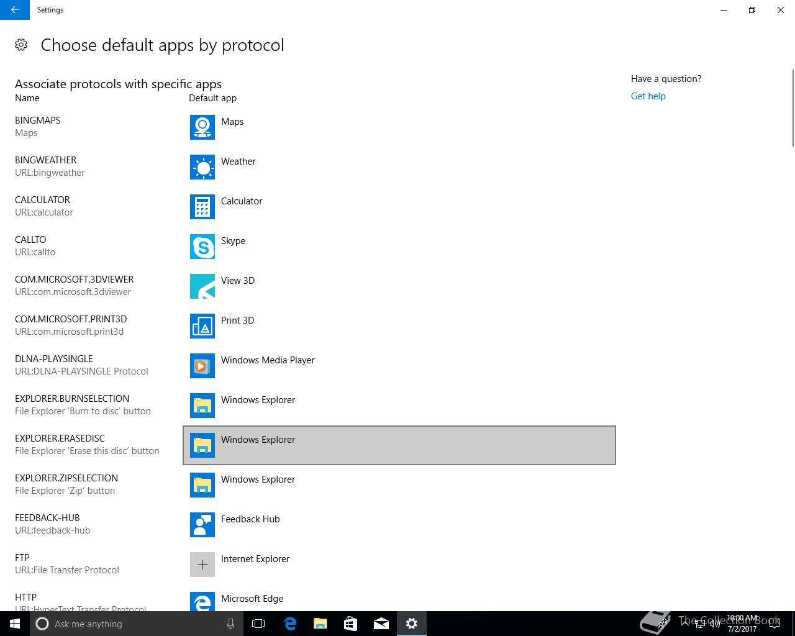Viewport: 795px width, 636px height.
Task: Open the Mail app from taskbar
Action: (x=381, y=624)
